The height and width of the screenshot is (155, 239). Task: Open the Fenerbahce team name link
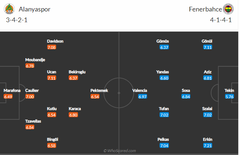pos(205,9)
